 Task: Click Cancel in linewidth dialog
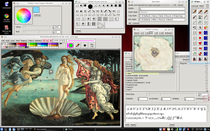[136, 23]
